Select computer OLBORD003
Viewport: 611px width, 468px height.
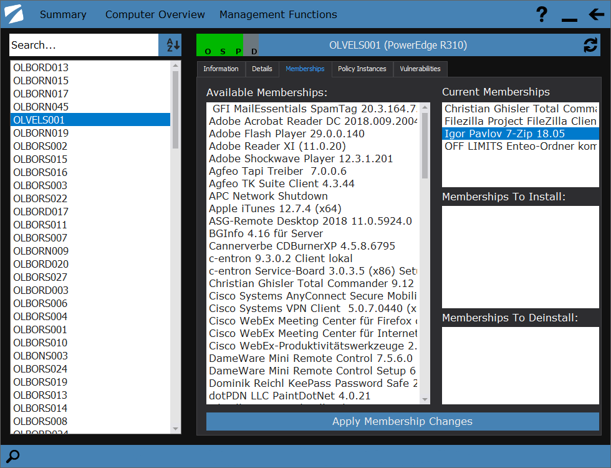pyautogui.click(x=90, y=290)
